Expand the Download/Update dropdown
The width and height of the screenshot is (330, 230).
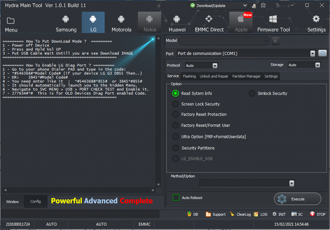(x=245, y=5)
